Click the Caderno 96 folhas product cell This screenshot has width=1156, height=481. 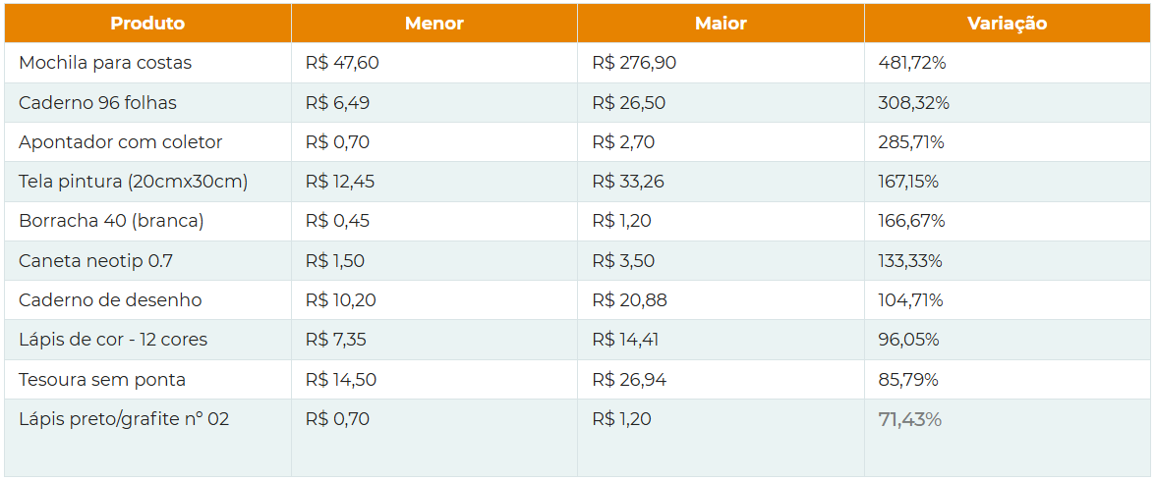pyautogui.click(x=97, y=103)
